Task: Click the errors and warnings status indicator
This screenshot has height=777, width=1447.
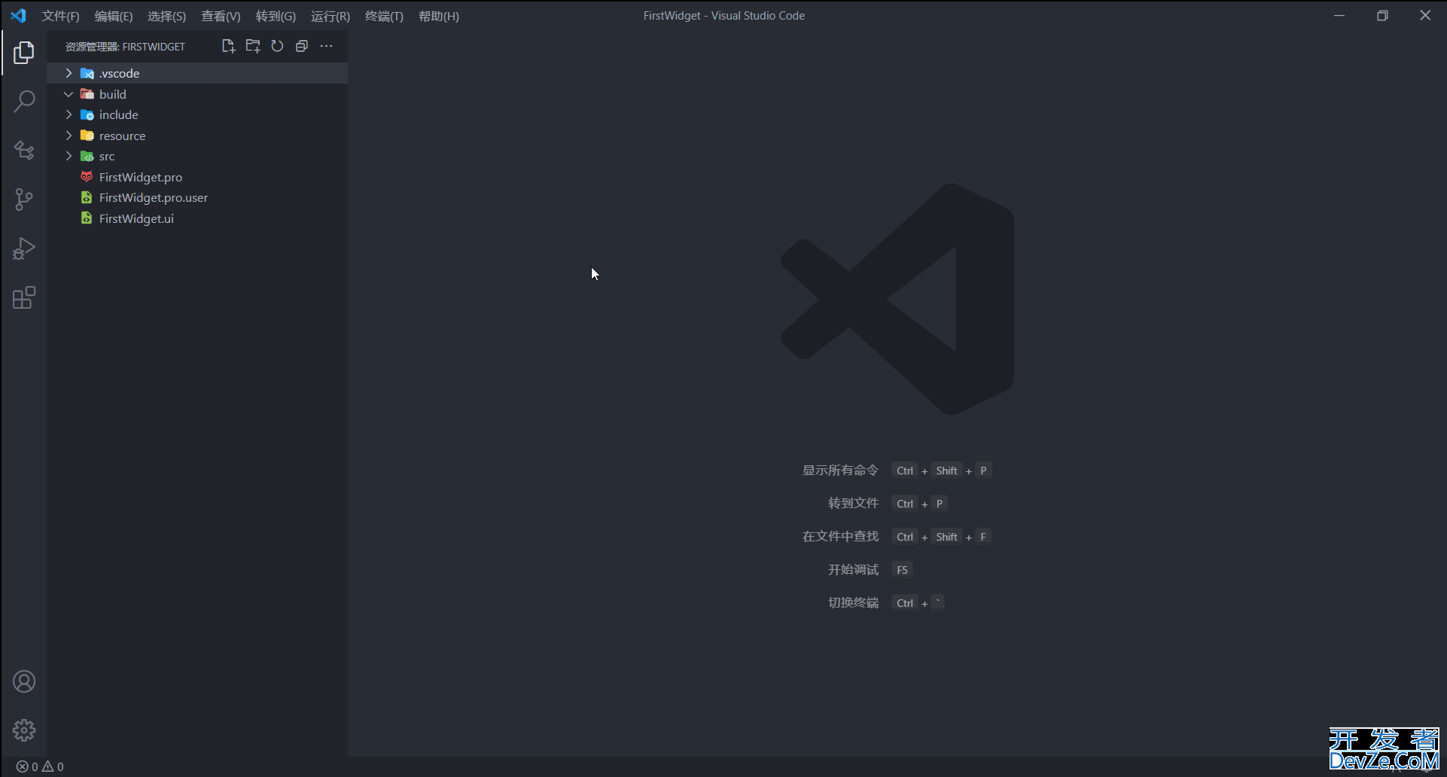Action: click(x=40, y=766)
